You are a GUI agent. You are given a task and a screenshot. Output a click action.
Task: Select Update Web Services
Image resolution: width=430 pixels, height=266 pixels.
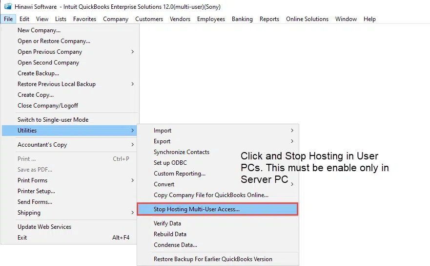point(70,227)
